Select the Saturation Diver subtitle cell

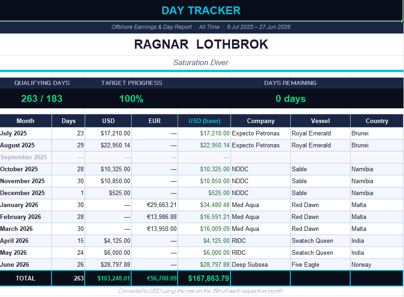[x=201, y=62]
